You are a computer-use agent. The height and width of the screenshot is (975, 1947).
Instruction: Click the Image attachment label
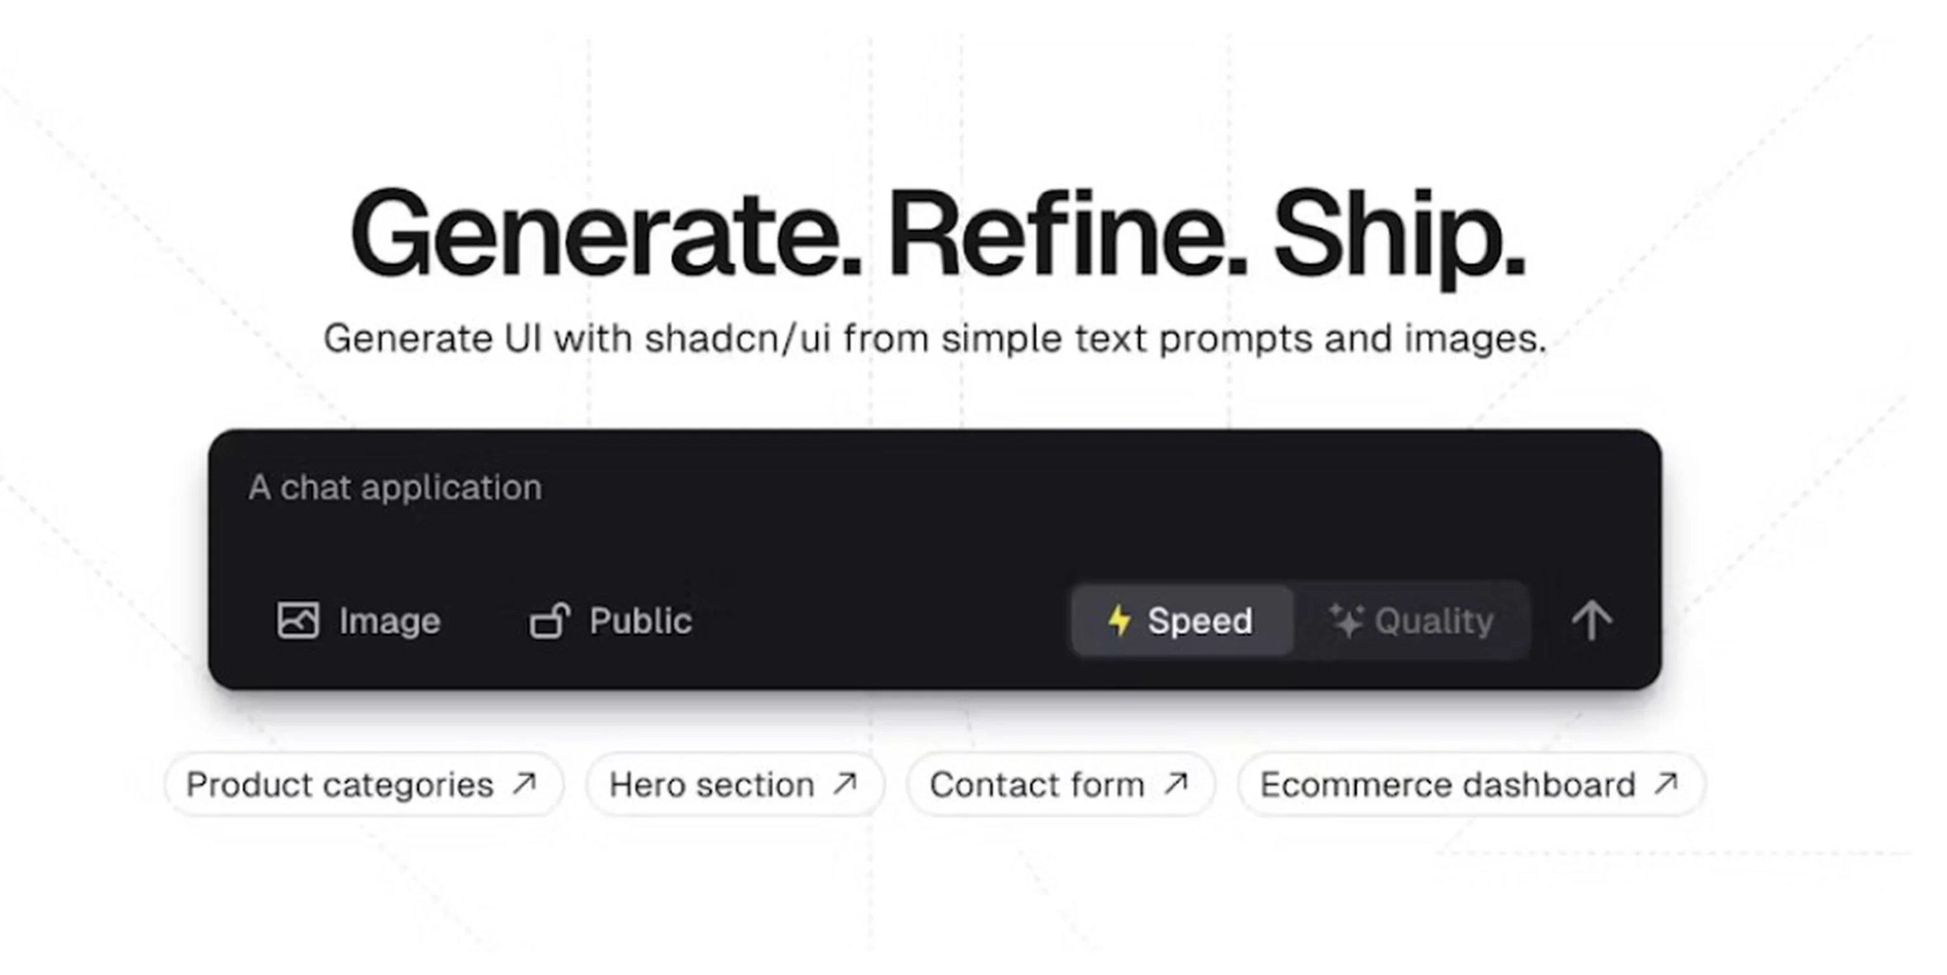tap(389, 621)
